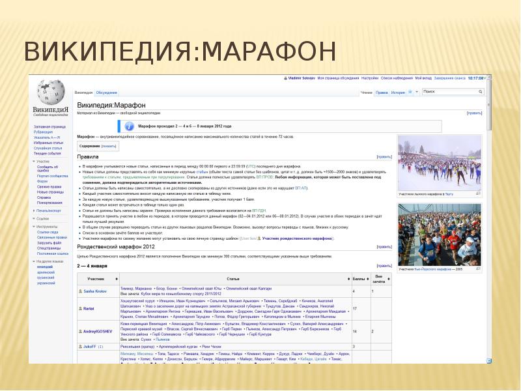
Task: Click the magnifier search icon
Action: point(481,92)
